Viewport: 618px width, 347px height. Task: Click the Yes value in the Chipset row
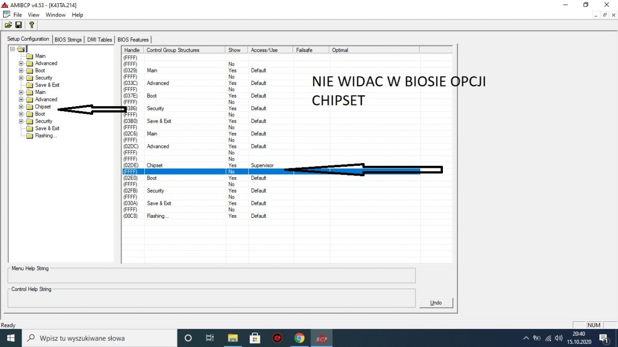coord(232,165)
